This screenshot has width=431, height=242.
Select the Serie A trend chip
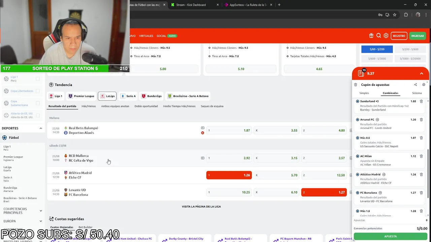128,96
